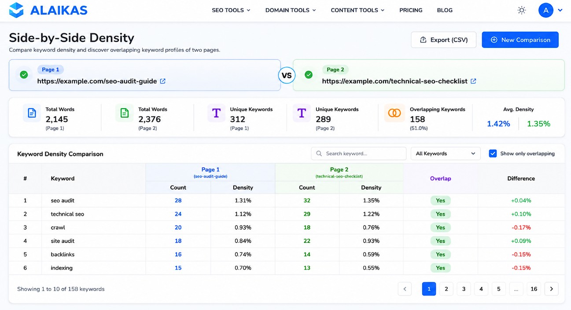
Task: Click the pagination ellipsis
Action: tap(516, 289)
